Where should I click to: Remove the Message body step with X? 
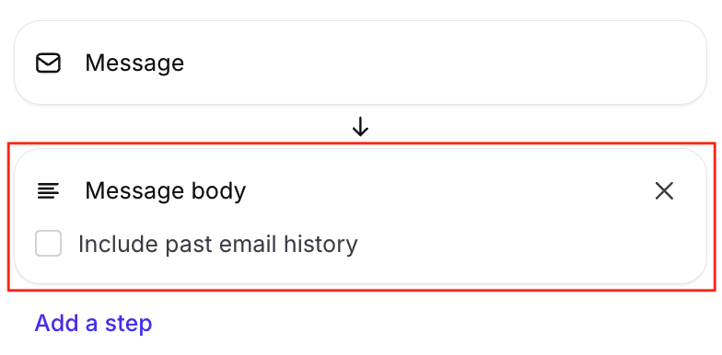(664, 191)
